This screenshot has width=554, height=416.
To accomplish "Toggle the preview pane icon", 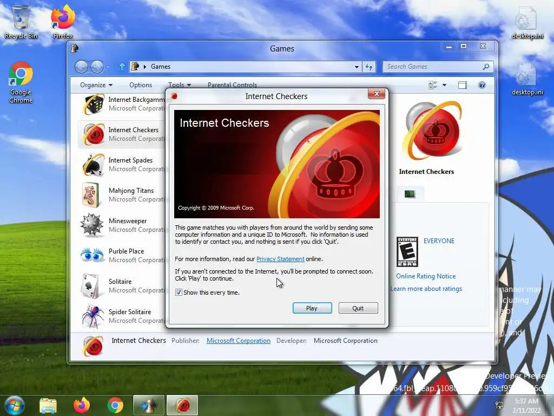I will 462,85.
